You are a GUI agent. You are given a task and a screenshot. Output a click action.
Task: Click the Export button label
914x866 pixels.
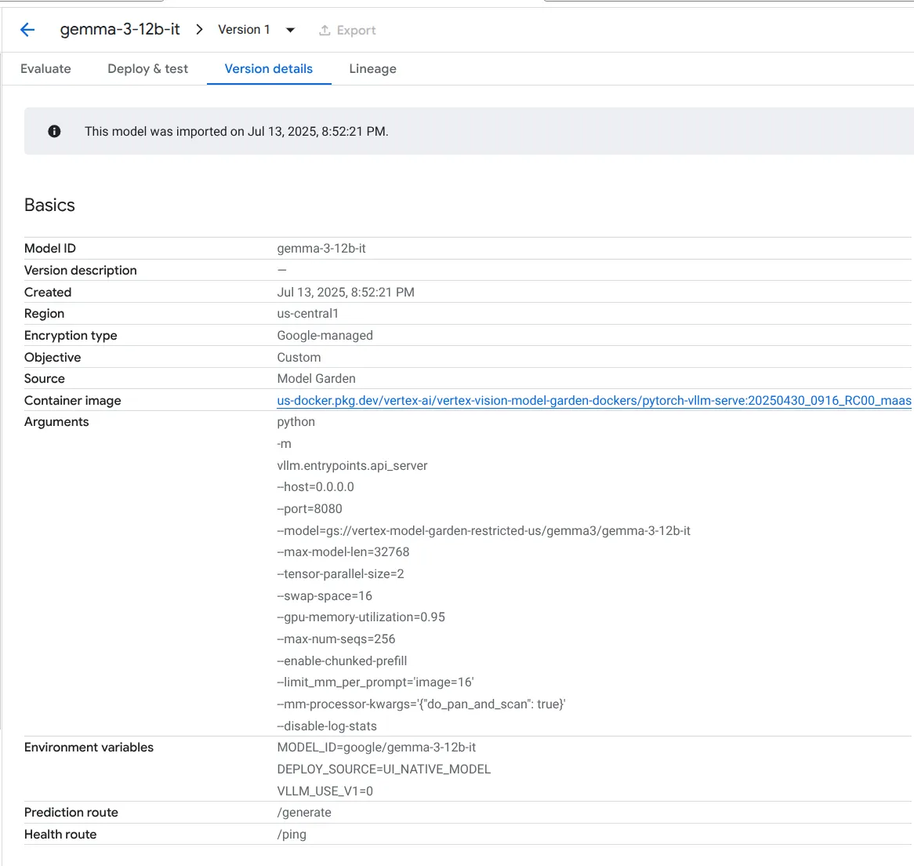[x=356, y=31]
